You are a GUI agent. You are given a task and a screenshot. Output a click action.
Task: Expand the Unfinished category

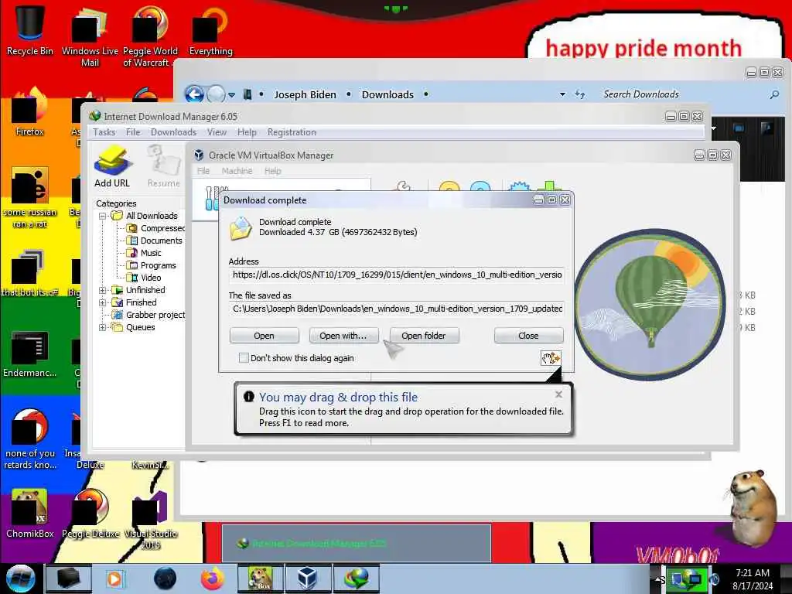pyautogui.click(x=103, y=290)
